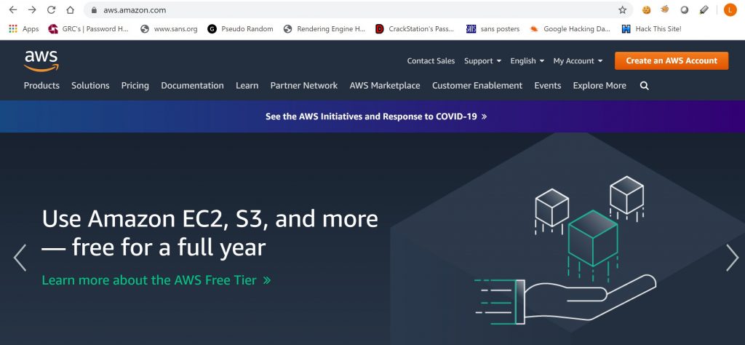Expand the English language dropdown
The width and height of the screenshot is (745, 345).
click(527, 61)
